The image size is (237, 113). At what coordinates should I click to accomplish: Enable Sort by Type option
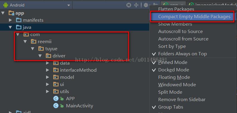coord(193,46)
